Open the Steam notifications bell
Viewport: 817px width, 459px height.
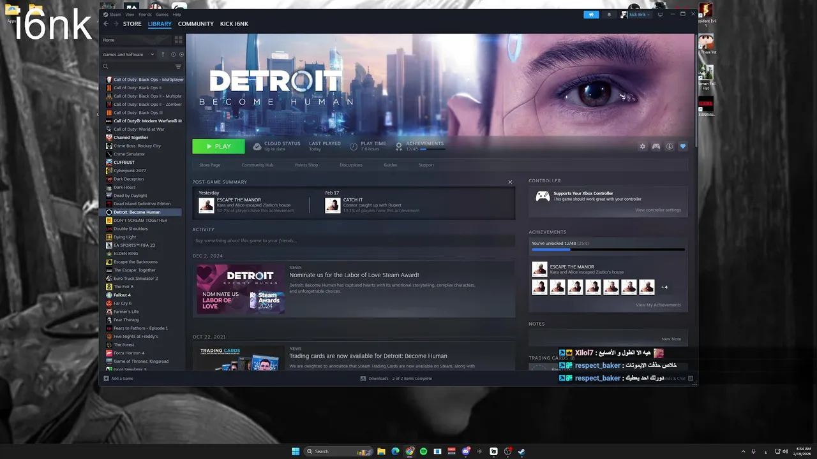pyautogui.click(x=609, y=14)
